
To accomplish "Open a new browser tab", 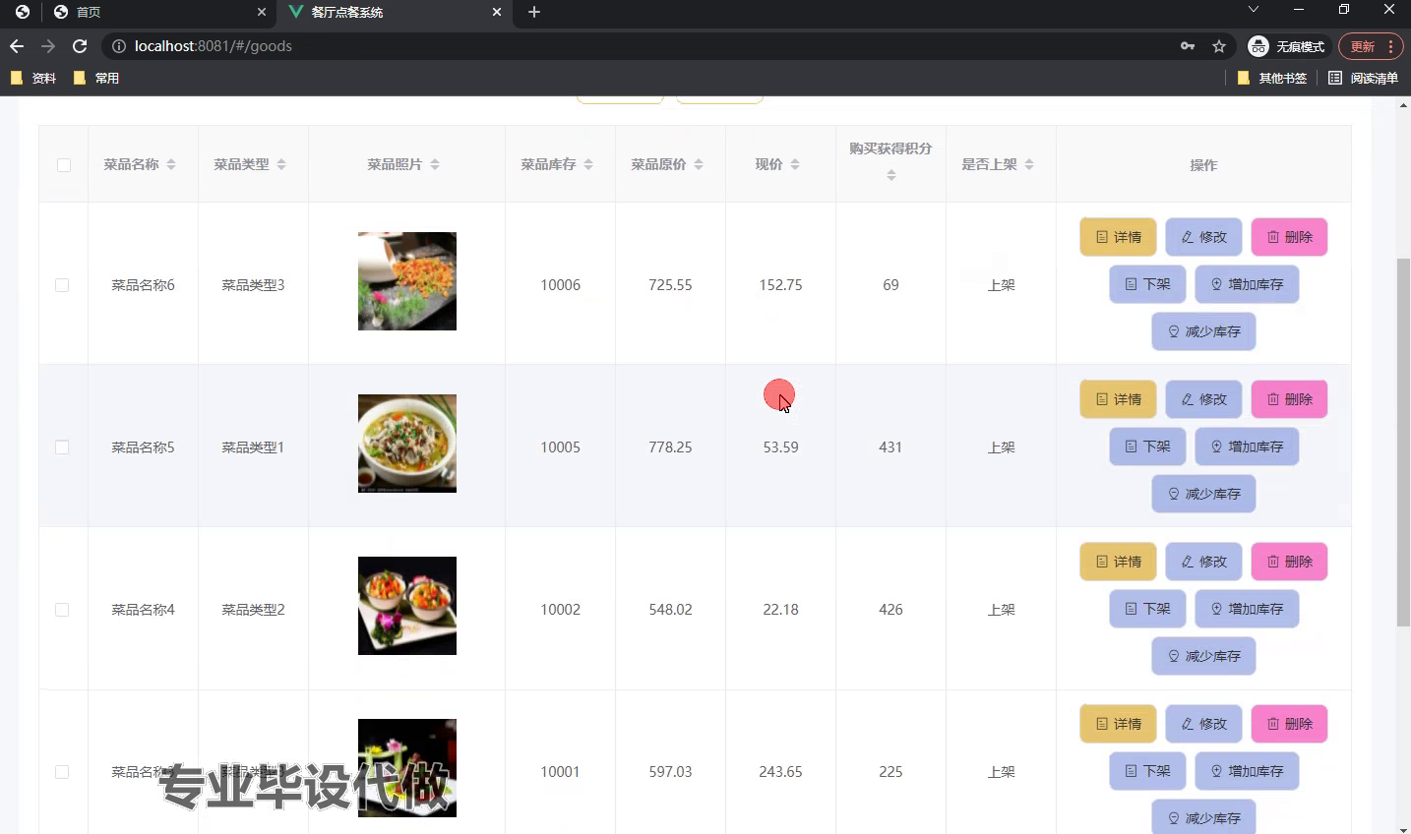I will pos(534,12).
